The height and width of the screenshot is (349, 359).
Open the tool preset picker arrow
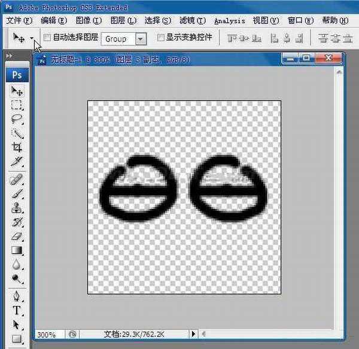click(31, 38)
